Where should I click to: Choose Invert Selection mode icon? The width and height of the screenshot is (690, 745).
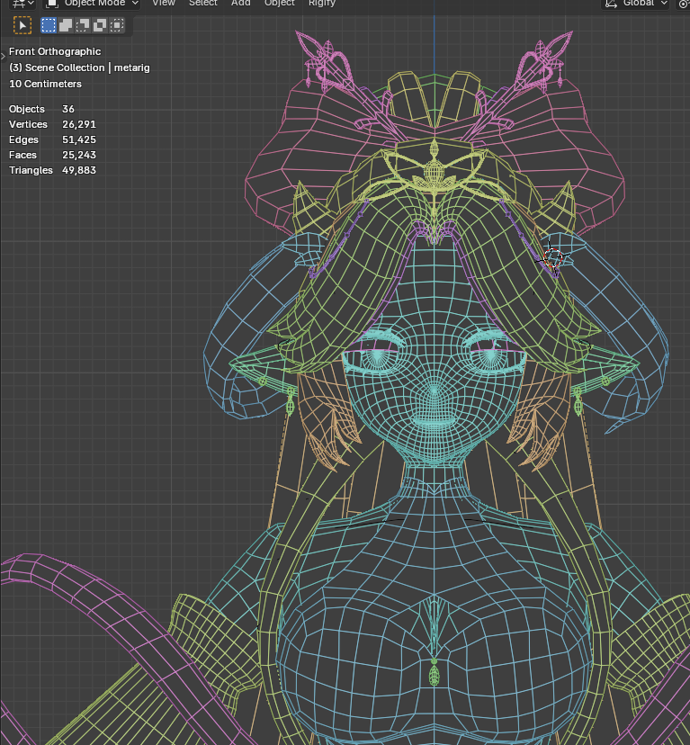100,25
